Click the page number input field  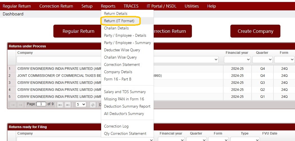(41, 104)
